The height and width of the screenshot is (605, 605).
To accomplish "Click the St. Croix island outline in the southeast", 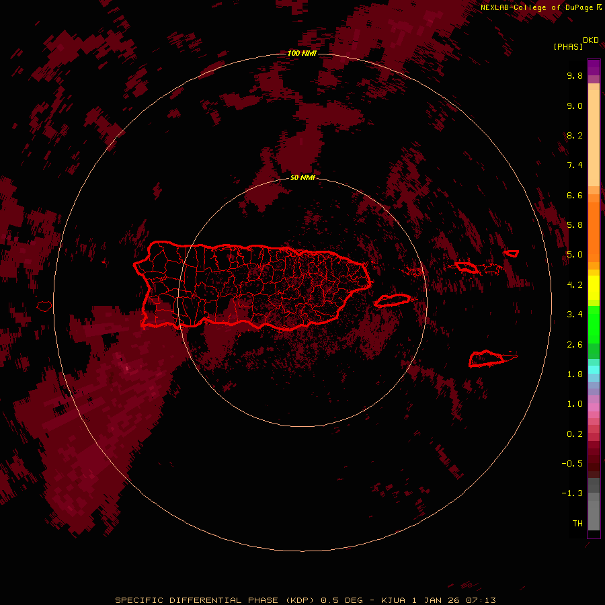I will [486, 359].
